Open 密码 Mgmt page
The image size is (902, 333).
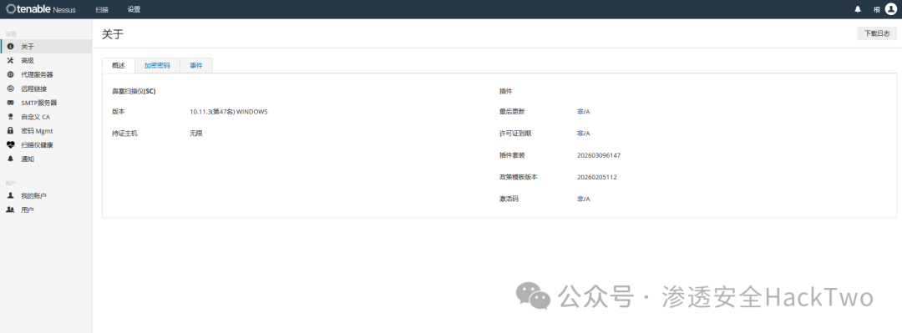coord(46,131)
